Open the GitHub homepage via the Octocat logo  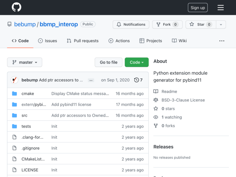point(16,7)
